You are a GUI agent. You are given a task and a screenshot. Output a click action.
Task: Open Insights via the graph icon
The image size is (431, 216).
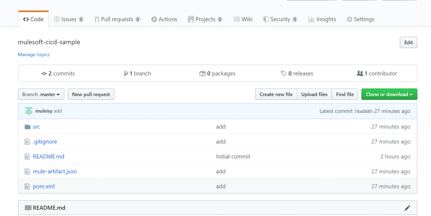point(311,19)
